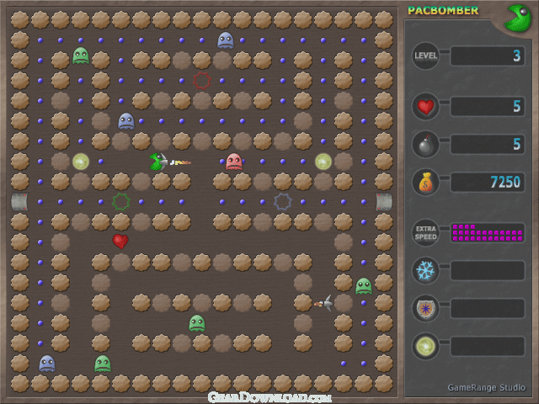
Task: Click the black bomb icon in sidebar
Action: point(425,144)
